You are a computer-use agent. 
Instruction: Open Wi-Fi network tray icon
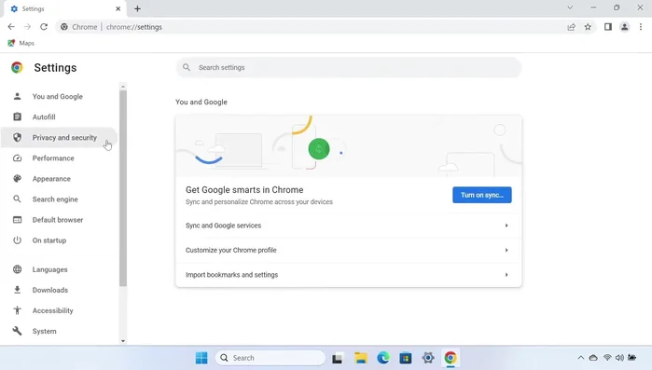click(607, 358)
